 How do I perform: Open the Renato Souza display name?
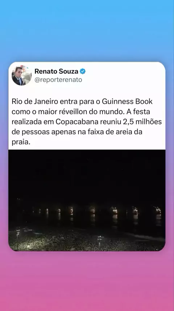56,71
